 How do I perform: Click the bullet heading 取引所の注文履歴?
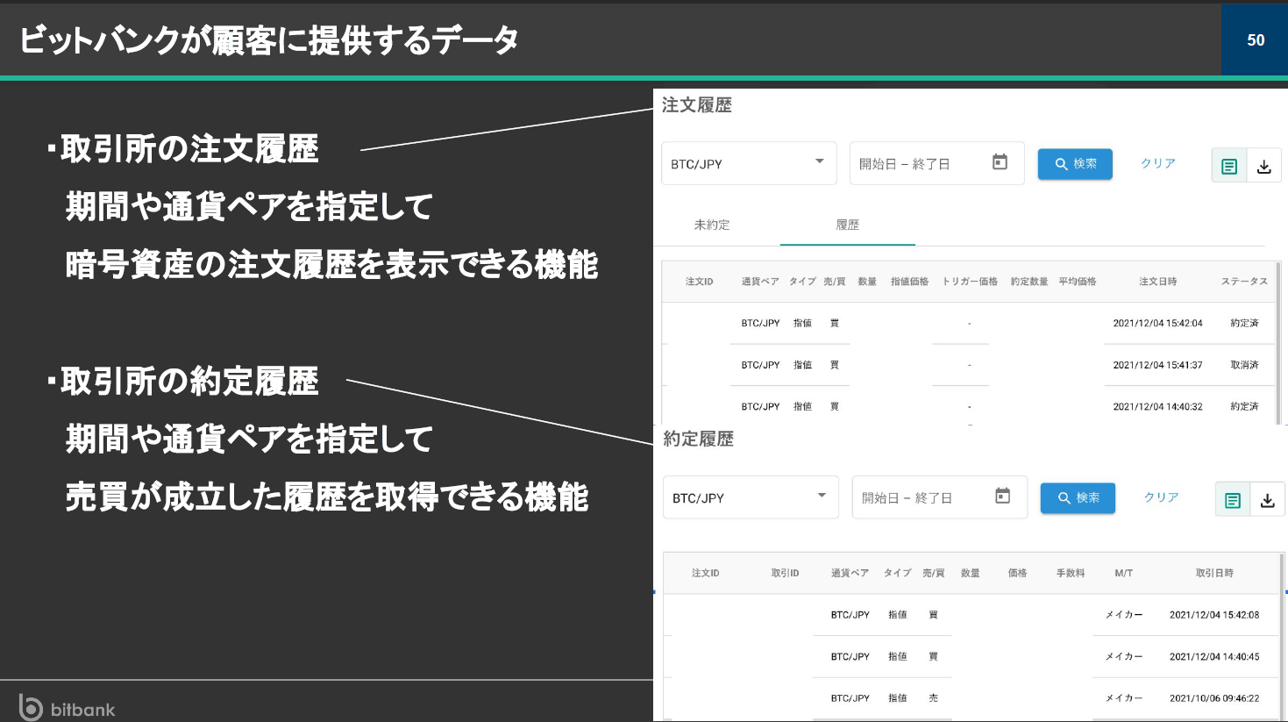point(189,149)
